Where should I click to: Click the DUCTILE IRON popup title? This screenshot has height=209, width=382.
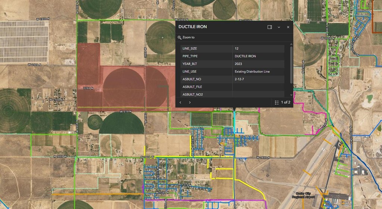click(193, 27)
